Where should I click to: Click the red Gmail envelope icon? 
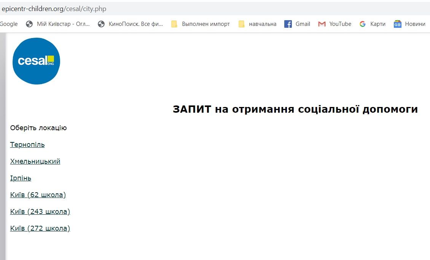coord(322,24)
